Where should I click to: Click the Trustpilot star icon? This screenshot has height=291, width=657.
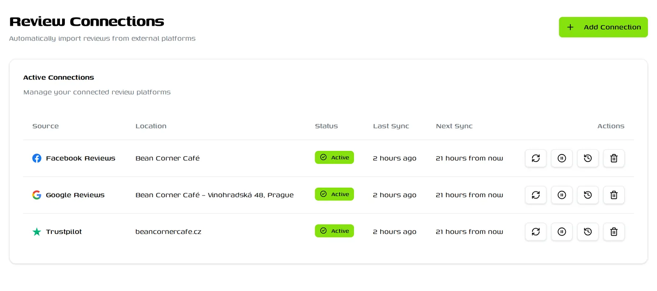click(37, 232)
